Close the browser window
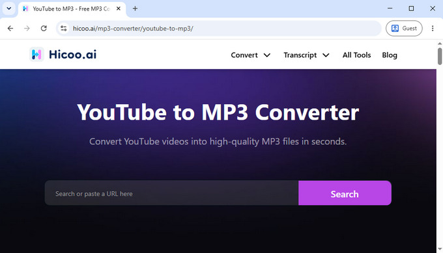This screenshot has width=443, height=253. pyautogui.click(x=433, y=8)
